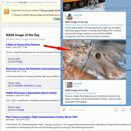Open the emoji smiley picker
The image size is (131, 131).
(x=123, y=110)
